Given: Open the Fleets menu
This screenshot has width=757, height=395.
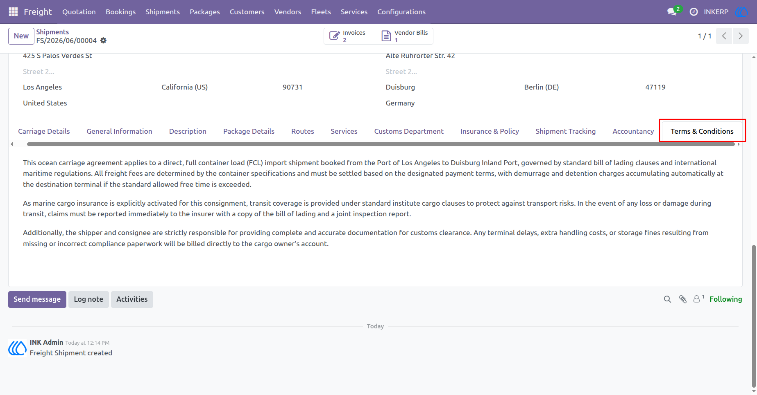Looking at the screenshot, I should click(x=321, y=12).
